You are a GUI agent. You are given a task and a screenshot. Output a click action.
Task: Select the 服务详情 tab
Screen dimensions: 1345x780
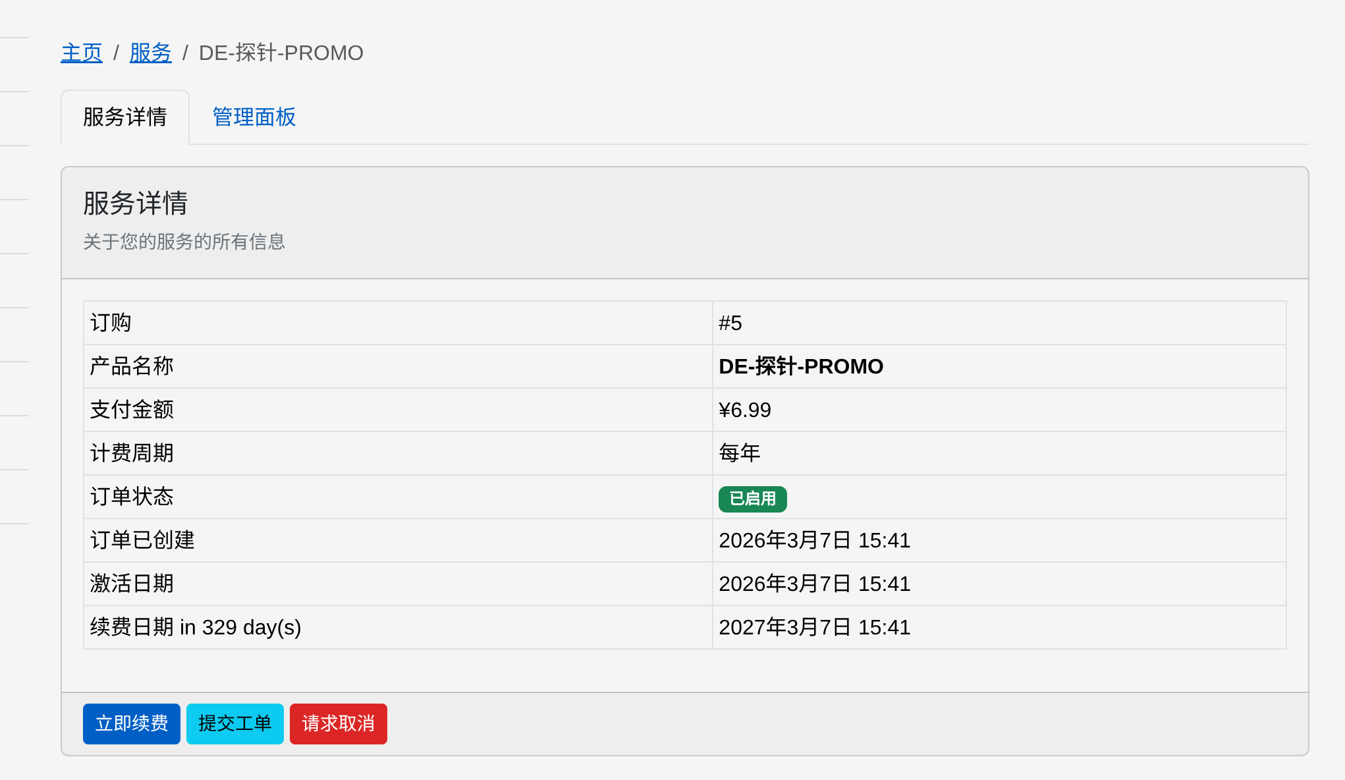pos(125,117)
